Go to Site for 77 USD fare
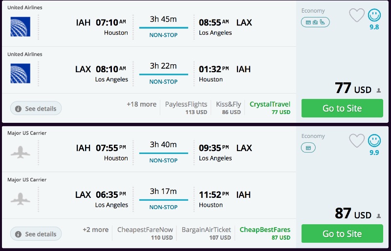 (342, 108)
